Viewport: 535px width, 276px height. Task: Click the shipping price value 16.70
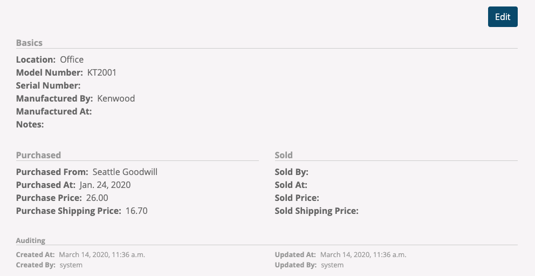(136, 211)
